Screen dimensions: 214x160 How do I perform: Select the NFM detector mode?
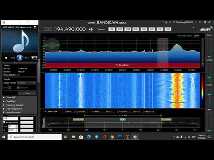pos(120,29)
